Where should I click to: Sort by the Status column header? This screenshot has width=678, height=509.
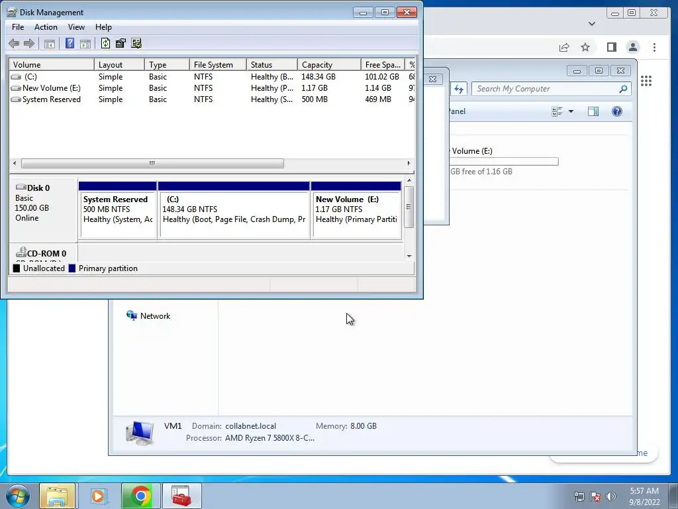(271, 64)
